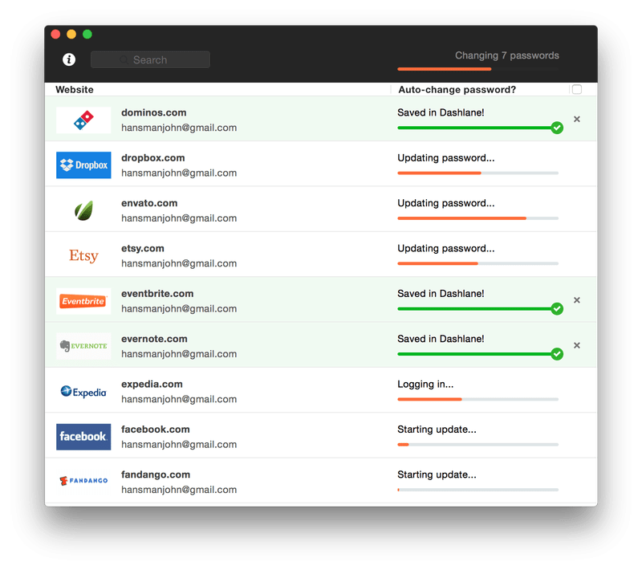Click the Changing 7 passwords status text
This screenshot has width=642, height=570.
click(x=507, y=55)
